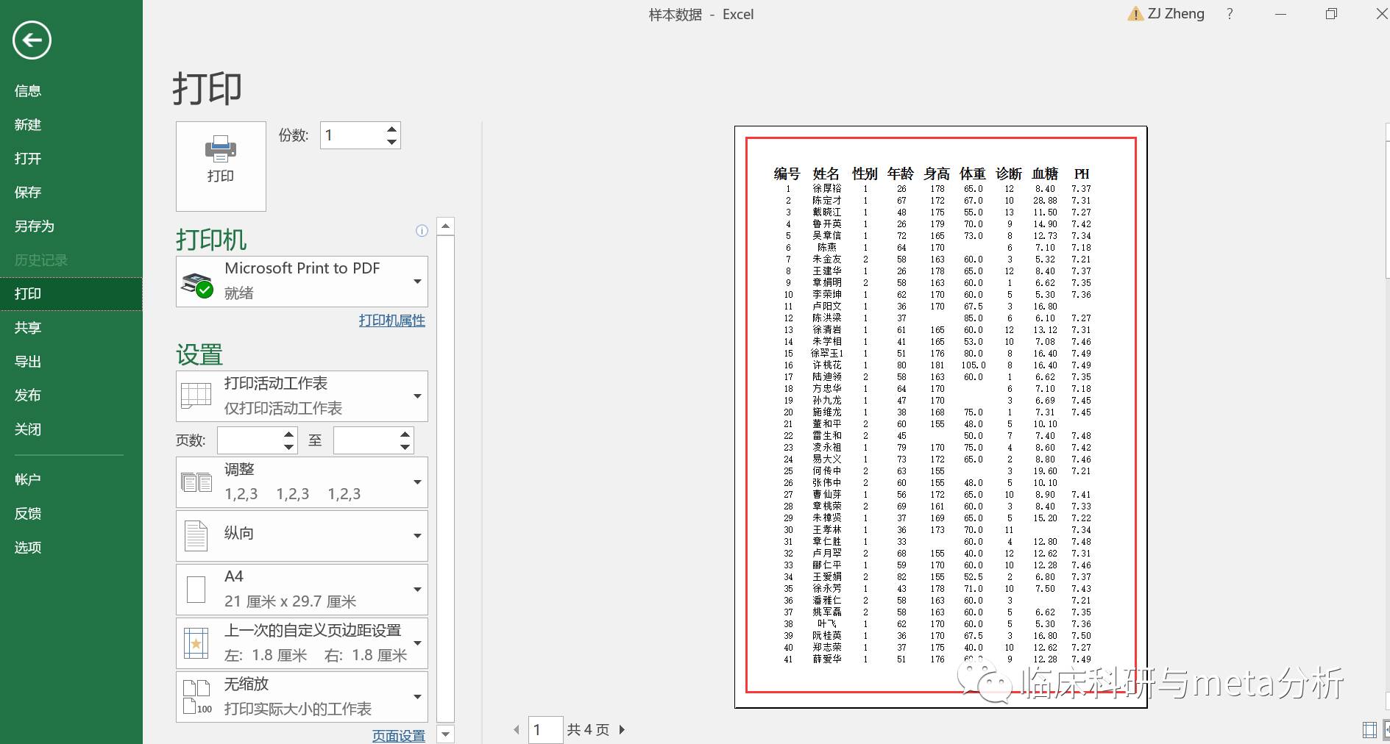The height and width of the screenshot is (744, 1390).
Task: Go back using the circular arrow icon
Action: [32, 40]
